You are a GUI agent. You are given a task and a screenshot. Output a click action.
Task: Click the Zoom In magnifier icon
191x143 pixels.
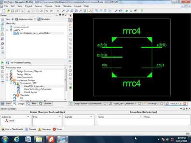pos(63,11)
